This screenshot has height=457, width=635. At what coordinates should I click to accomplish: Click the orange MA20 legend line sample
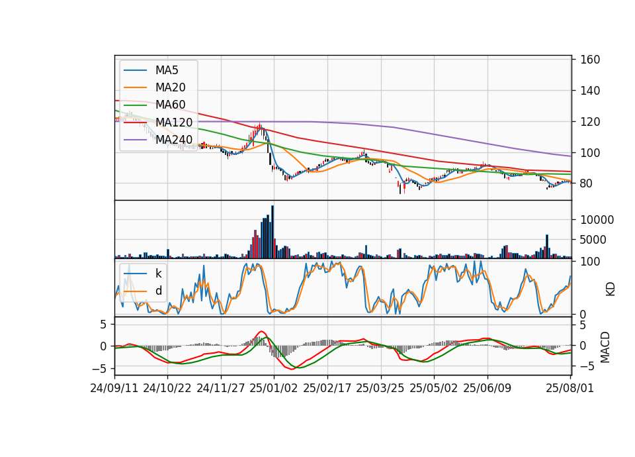135,87
